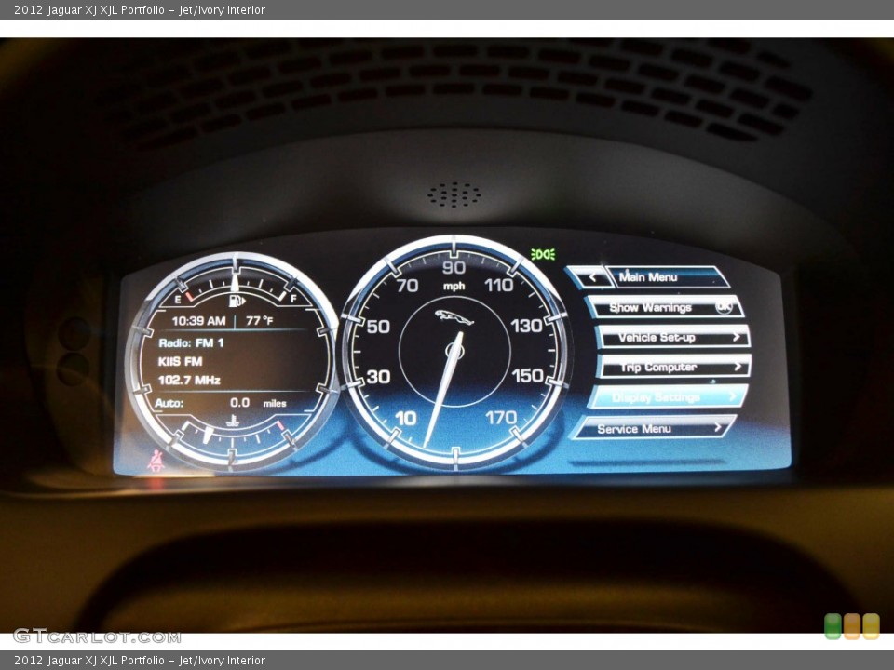
Task: Click the 170 mark on speedometer
Action: (501, 418)
